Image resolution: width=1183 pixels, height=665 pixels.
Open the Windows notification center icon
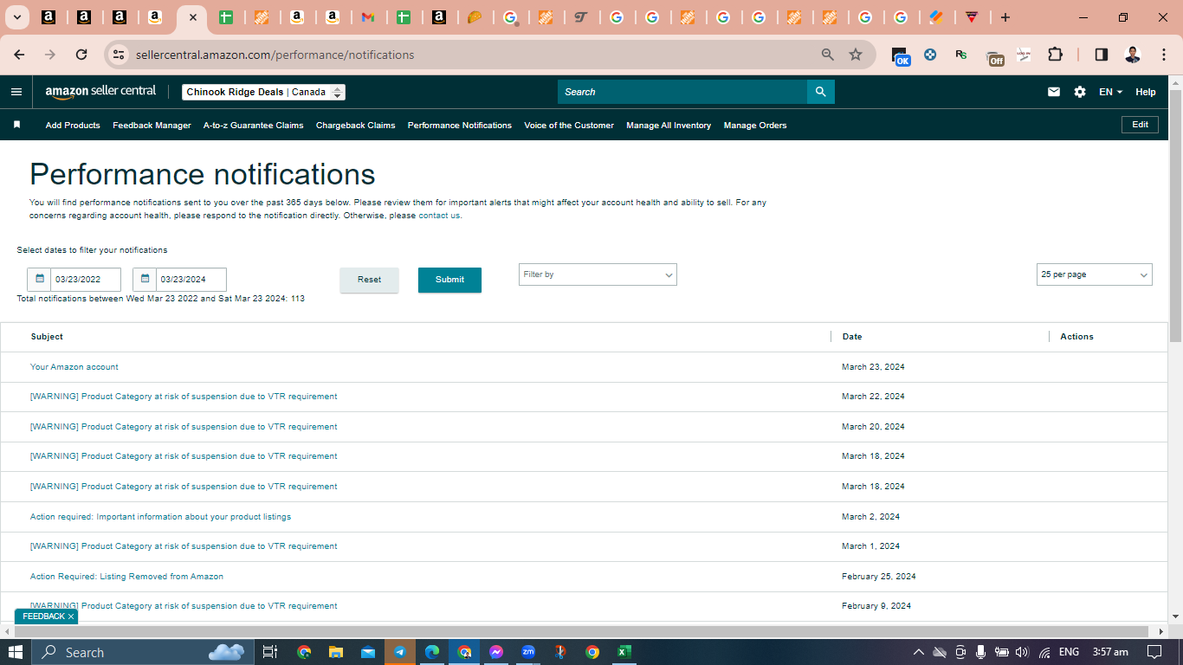point(1154,652)
